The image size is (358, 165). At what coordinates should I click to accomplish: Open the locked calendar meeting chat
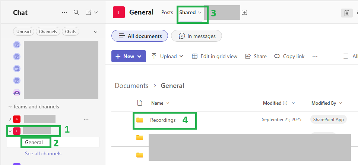point(17,69)
